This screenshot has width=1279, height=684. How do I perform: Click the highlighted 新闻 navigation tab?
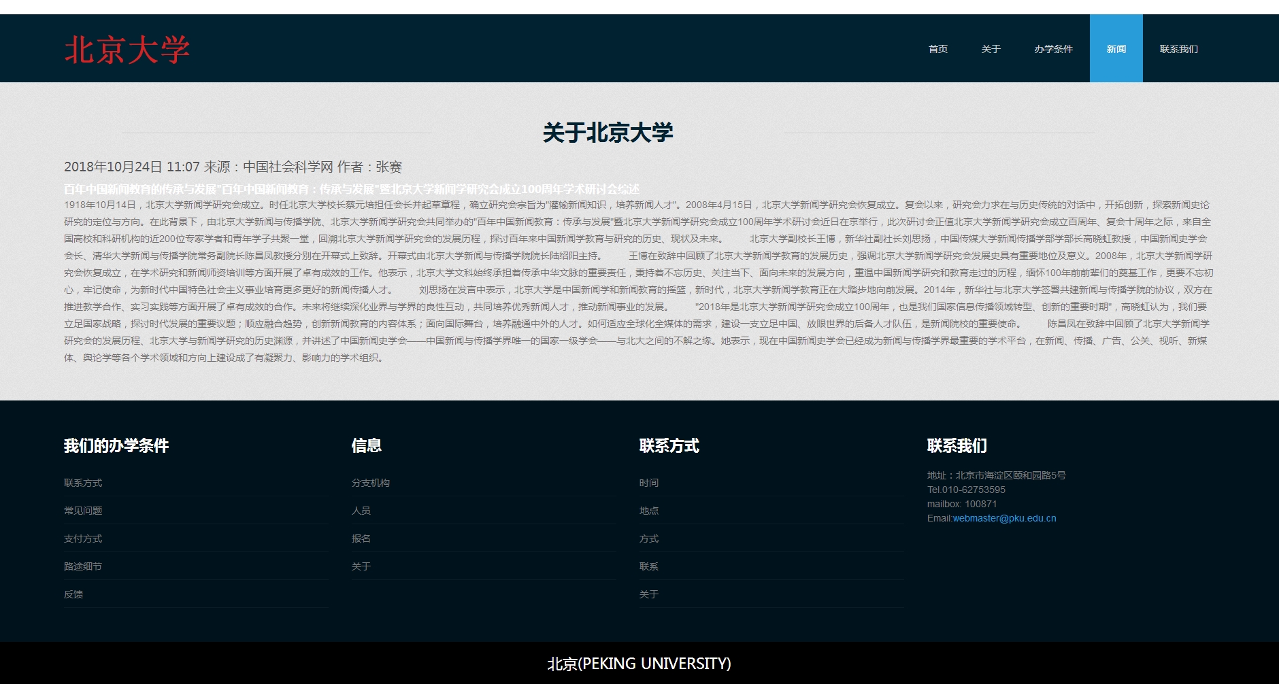[x=1116, y=49]
